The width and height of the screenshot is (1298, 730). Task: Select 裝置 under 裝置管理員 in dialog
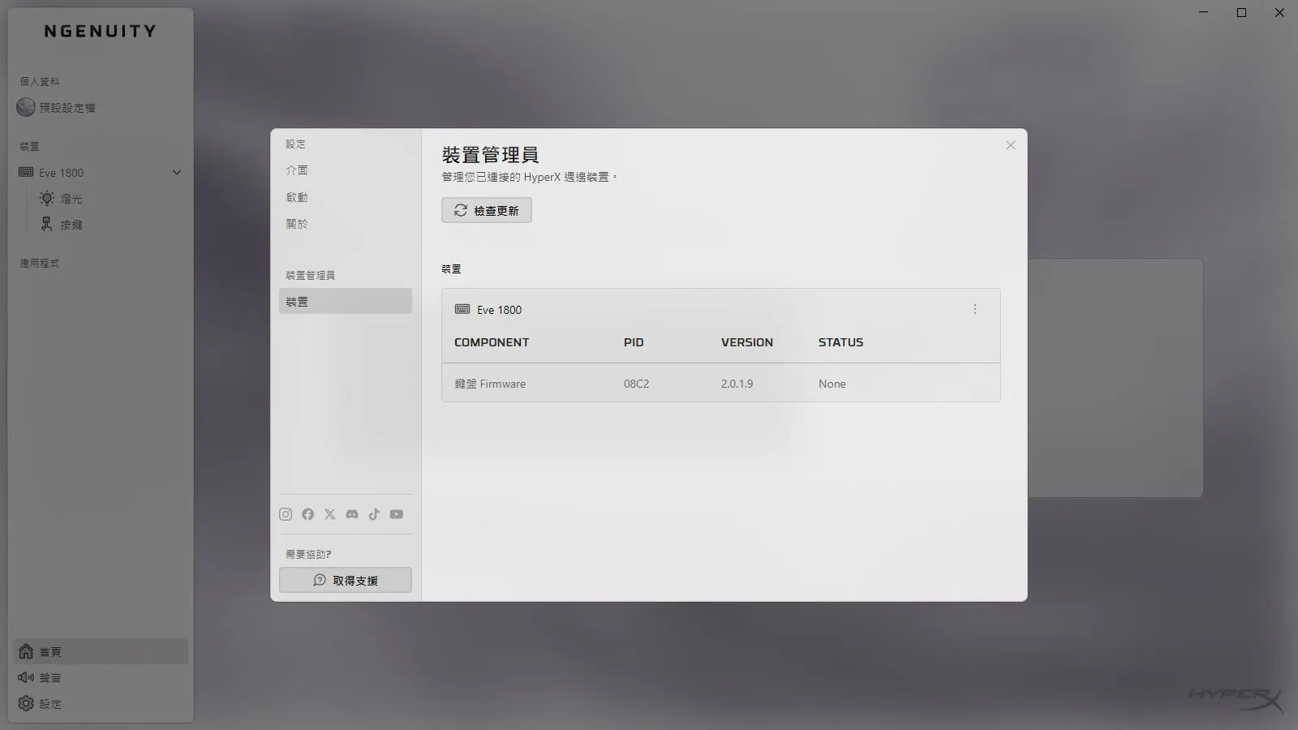[x=346, y=301]
